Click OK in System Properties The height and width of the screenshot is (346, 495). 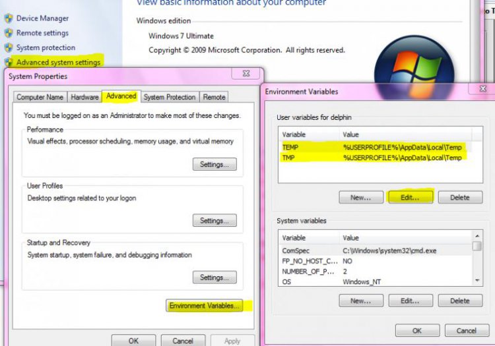pos(133,341)
